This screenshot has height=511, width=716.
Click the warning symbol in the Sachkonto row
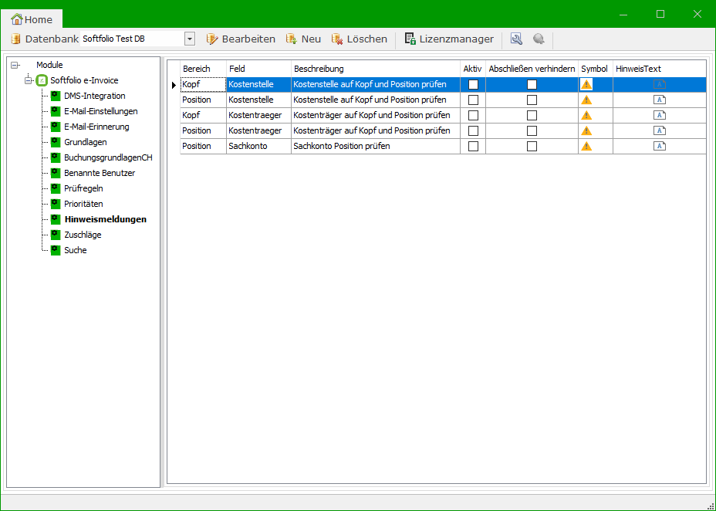(586, 146)
